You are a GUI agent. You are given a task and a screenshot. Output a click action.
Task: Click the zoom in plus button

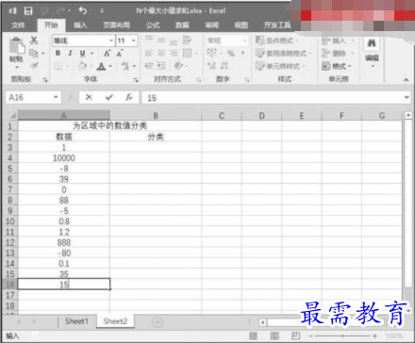[x=375, y=336]
